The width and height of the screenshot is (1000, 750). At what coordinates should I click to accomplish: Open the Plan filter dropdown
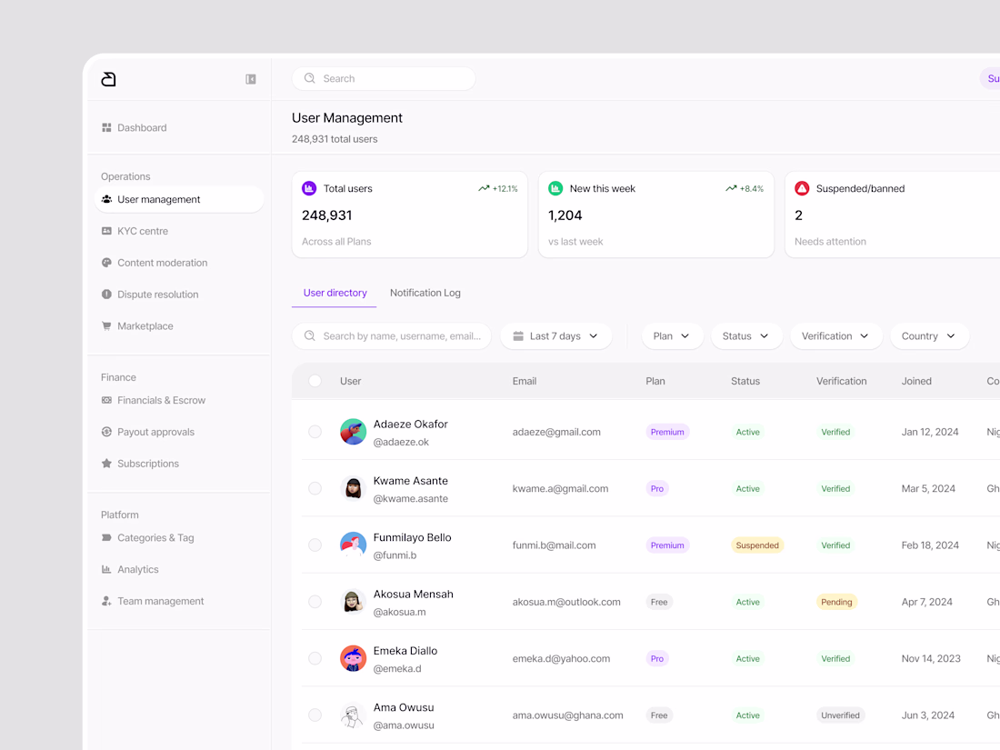point(672,336)
